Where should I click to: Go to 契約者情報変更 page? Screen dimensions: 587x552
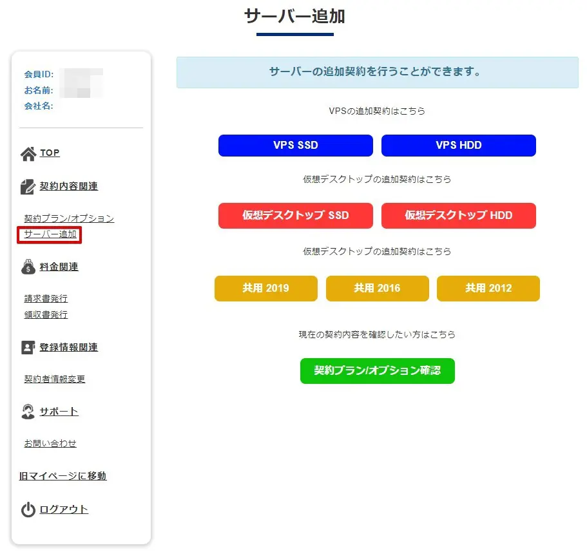pyautogui.click(x=55, y=379)
